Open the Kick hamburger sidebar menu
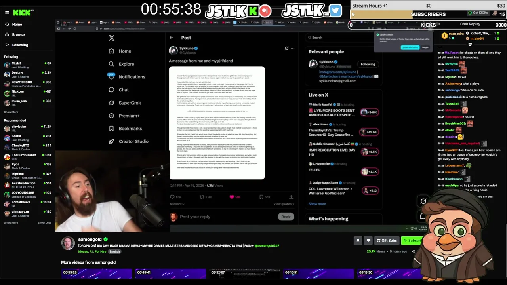Image resolution: width=507 pixels, height=285 pixels. (x=7, y=13)
